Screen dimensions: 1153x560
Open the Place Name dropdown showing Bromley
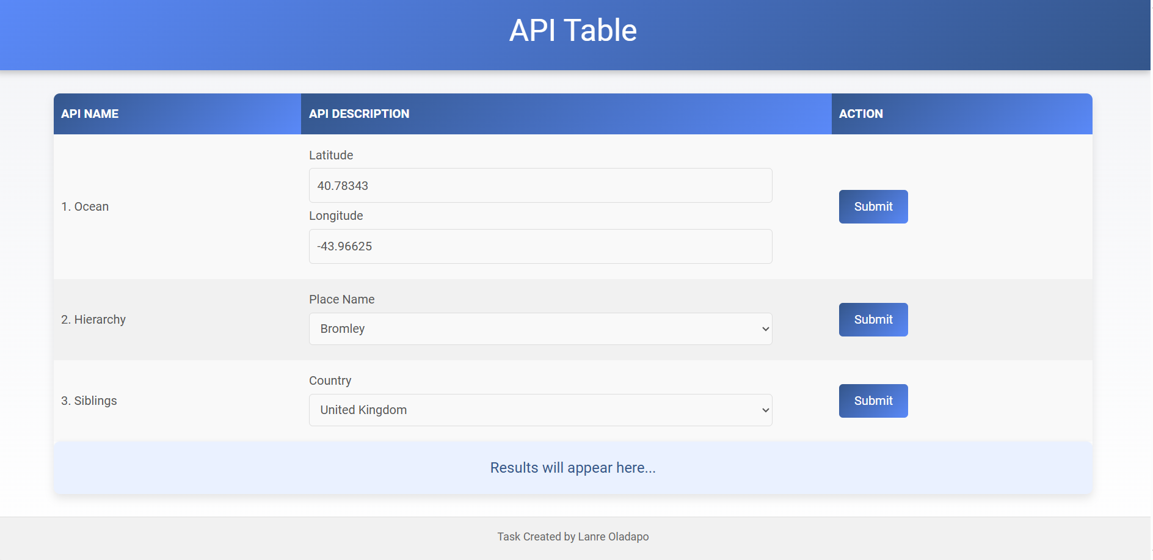tap(540, 329)
